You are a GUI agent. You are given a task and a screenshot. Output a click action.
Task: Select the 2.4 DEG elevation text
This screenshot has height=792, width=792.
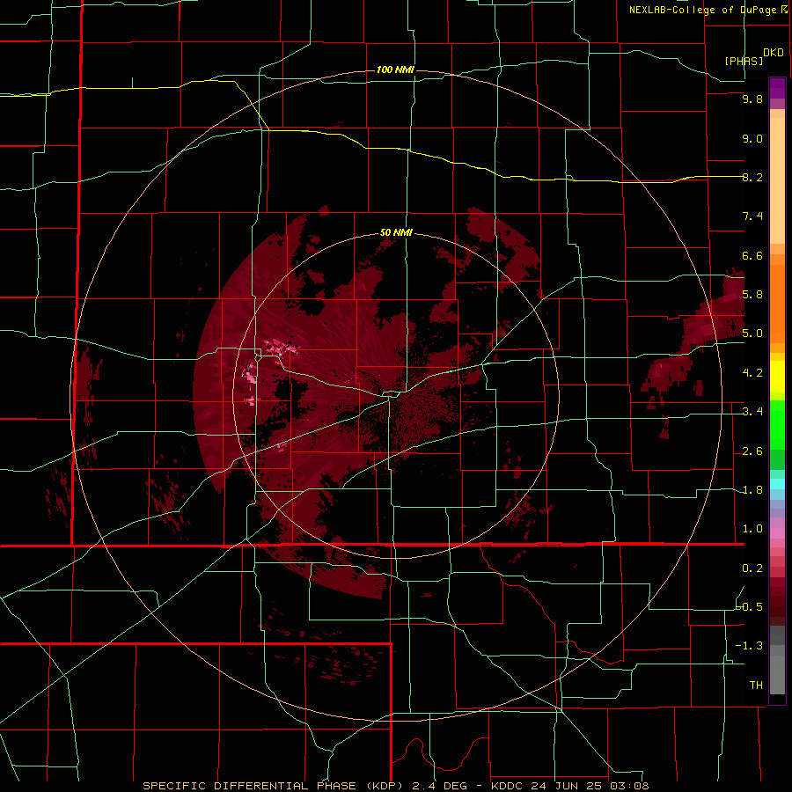click(x=439, y=786)
